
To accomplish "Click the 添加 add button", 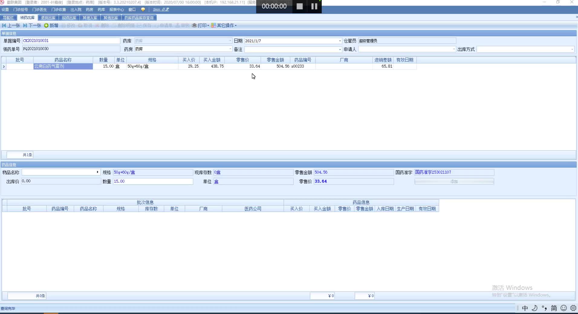I will [x=454, y=181].
